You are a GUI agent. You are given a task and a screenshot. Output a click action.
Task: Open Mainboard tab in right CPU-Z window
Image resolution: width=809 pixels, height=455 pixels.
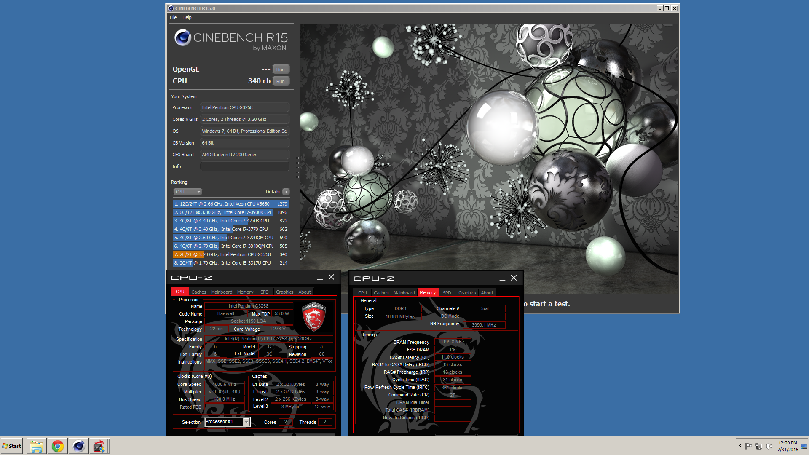pyautogui.click(x=404, y=293)
